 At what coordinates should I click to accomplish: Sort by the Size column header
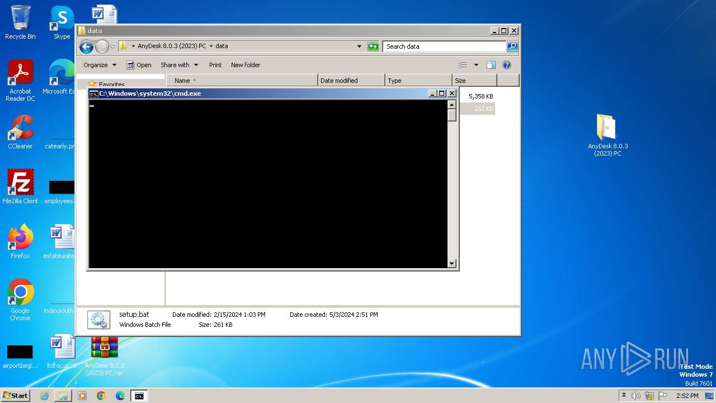(474, 81)
